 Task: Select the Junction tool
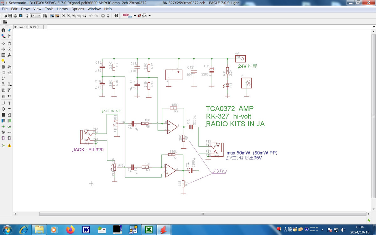[3, 127]
